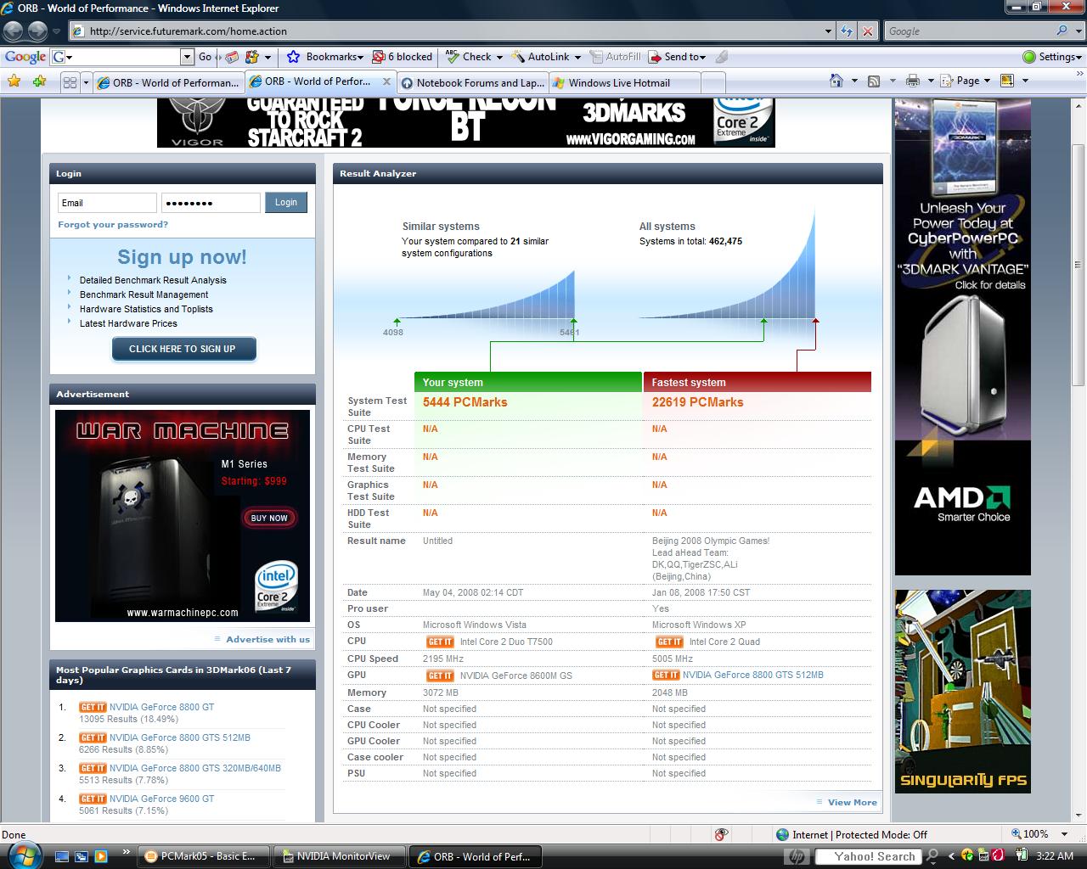Open the Google toolbar search box dropdown
The width and height of the screenshot is (1087, 869).
click(187, 57)
